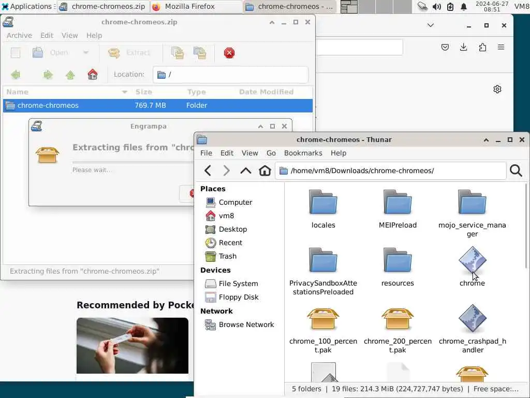The width and height of the screenshot is (530, 398).
Task: Go back in Thunar navigation
Action: 208,170
